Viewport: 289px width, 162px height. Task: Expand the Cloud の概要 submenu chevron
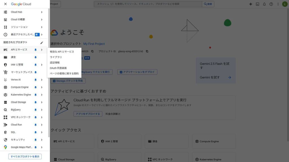[x=42, y=20]
